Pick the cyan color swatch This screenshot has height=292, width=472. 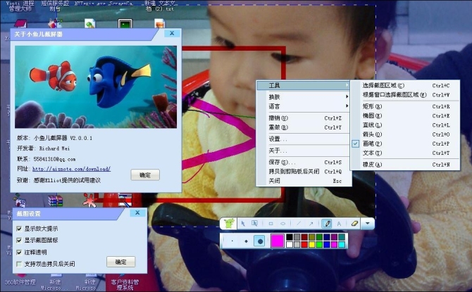[x=342, y=244]
